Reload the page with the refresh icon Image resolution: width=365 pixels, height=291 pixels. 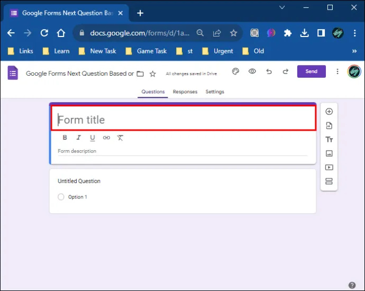[44, 33]
